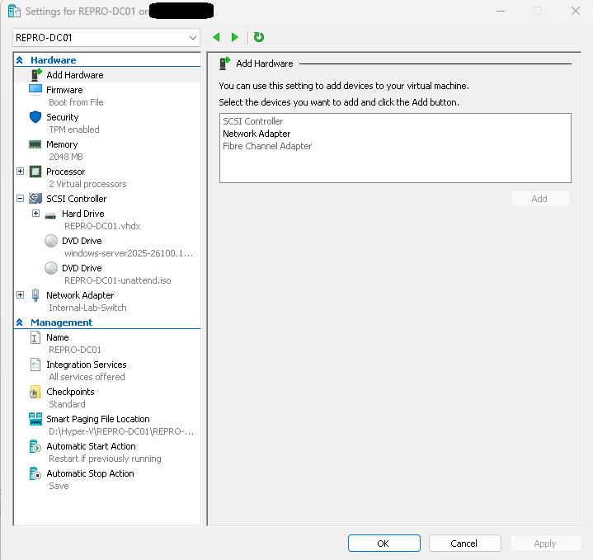Minimize the Settings window
Viewport: 593px width, 560px height.
pos(501,11)
